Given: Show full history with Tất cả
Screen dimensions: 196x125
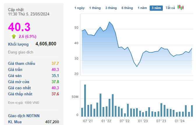Looking at the screenshot, I should 170,8.
